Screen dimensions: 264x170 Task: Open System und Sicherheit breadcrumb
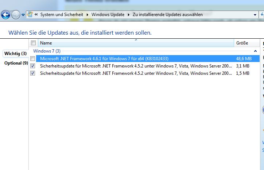62,15
